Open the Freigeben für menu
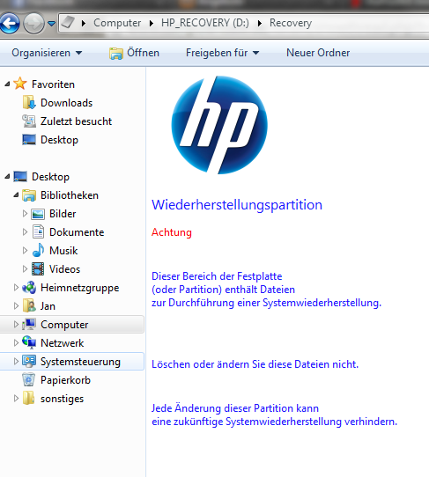The image size is (429, 477). (223, 53)
